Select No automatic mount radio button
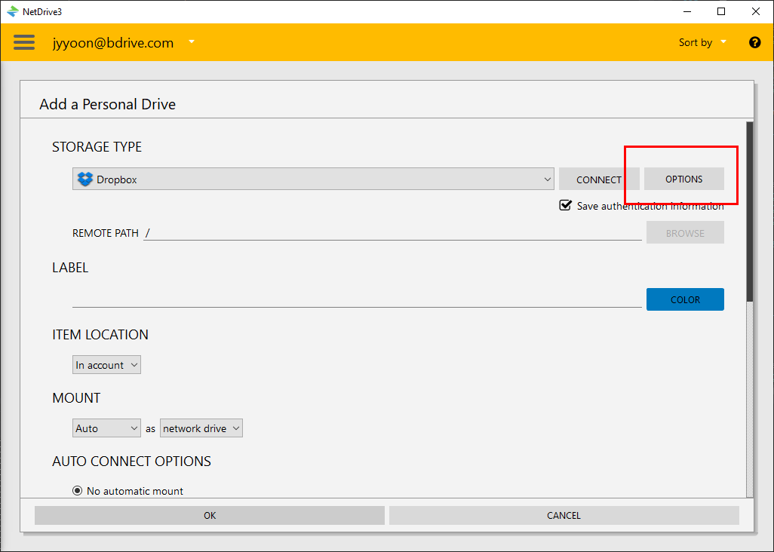Image resolution: width=774 pixels, height=552 pixels. 77,491
